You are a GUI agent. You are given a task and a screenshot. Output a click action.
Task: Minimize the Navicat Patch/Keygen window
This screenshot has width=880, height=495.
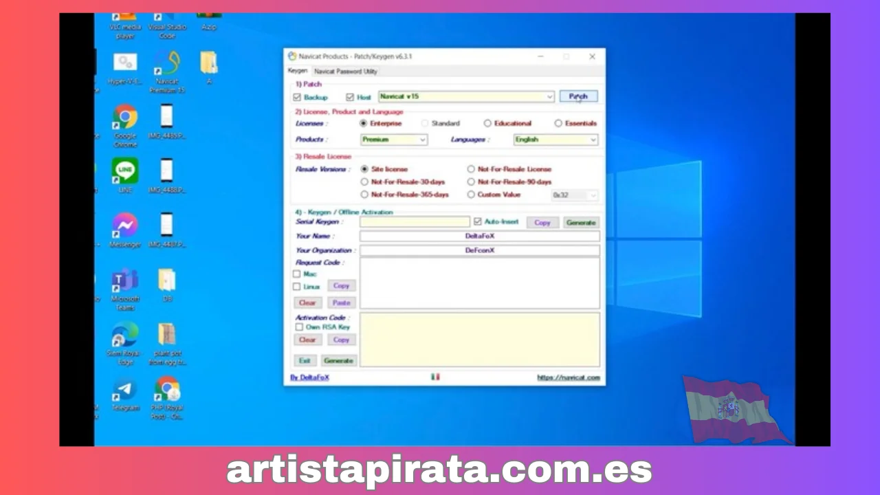point(541,56)
